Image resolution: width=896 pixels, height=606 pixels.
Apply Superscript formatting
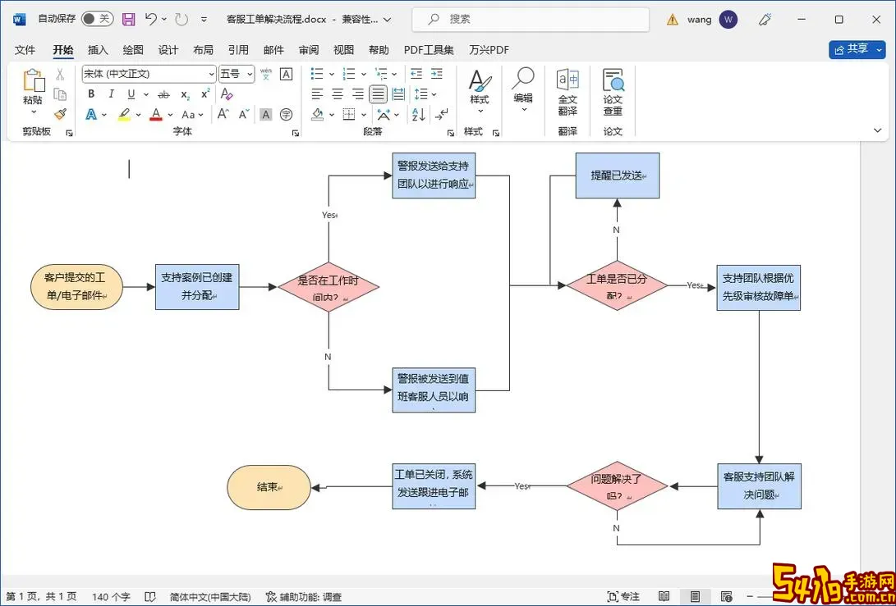[205, 94]
